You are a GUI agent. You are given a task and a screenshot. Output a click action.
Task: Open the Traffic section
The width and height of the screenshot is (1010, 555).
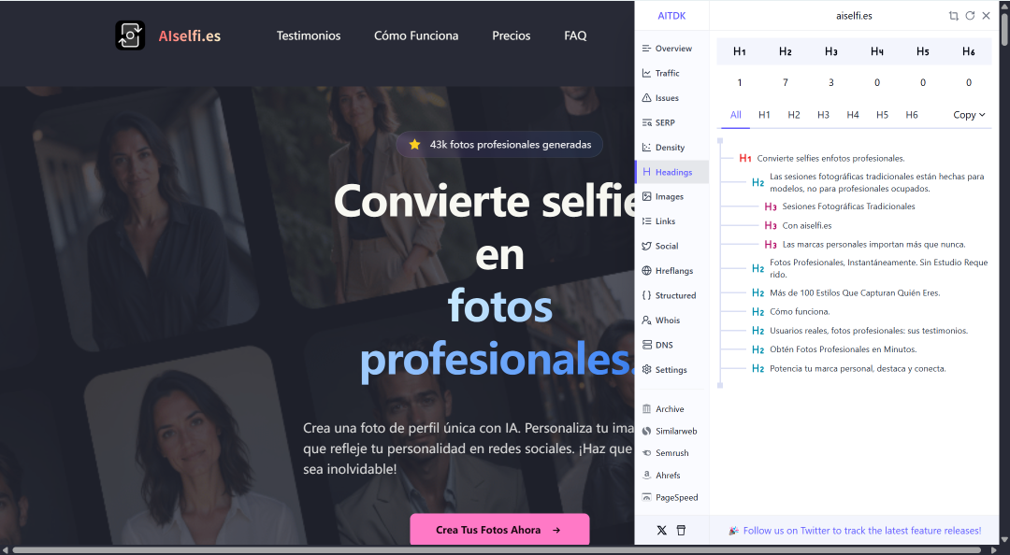(671, 74)
